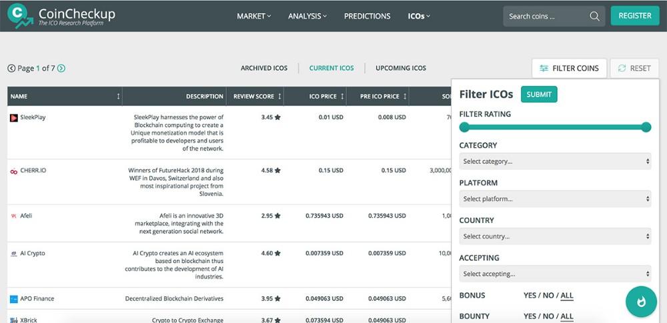
Task: Click star next to 4.60 score
Action: [x=277, y=253]
